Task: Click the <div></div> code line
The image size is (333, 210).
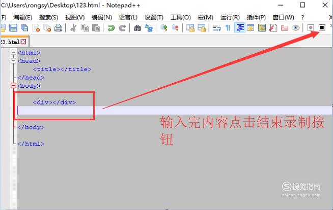Action: [x=54, y=102]
